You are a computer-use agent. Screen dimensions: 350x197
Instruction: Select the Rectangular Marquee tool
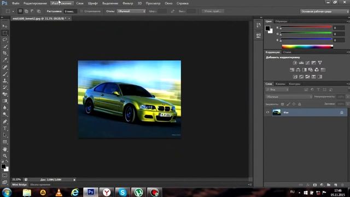coord(5,33)
